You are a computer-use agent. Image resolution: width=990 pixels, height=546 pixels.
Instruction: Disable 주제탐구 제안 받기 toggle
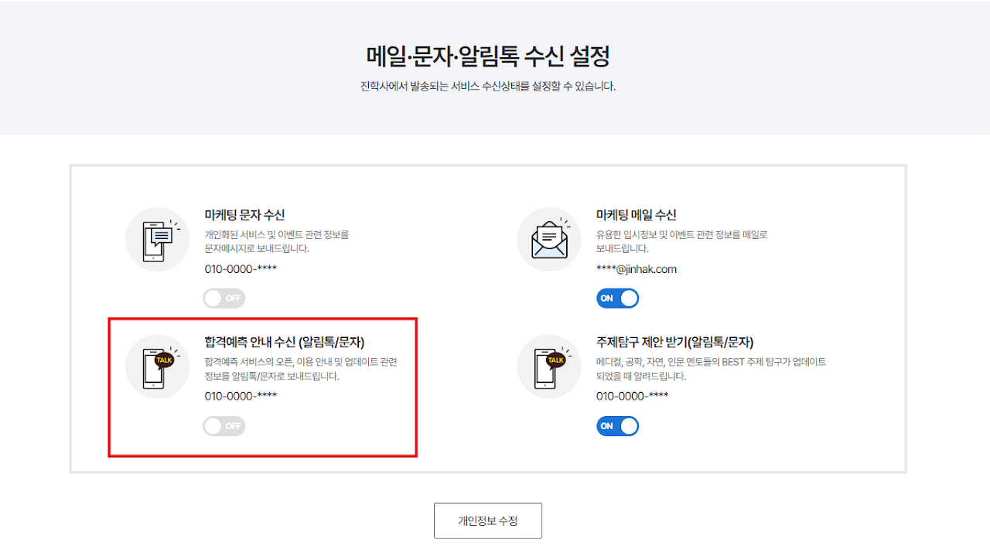[617, 425]
